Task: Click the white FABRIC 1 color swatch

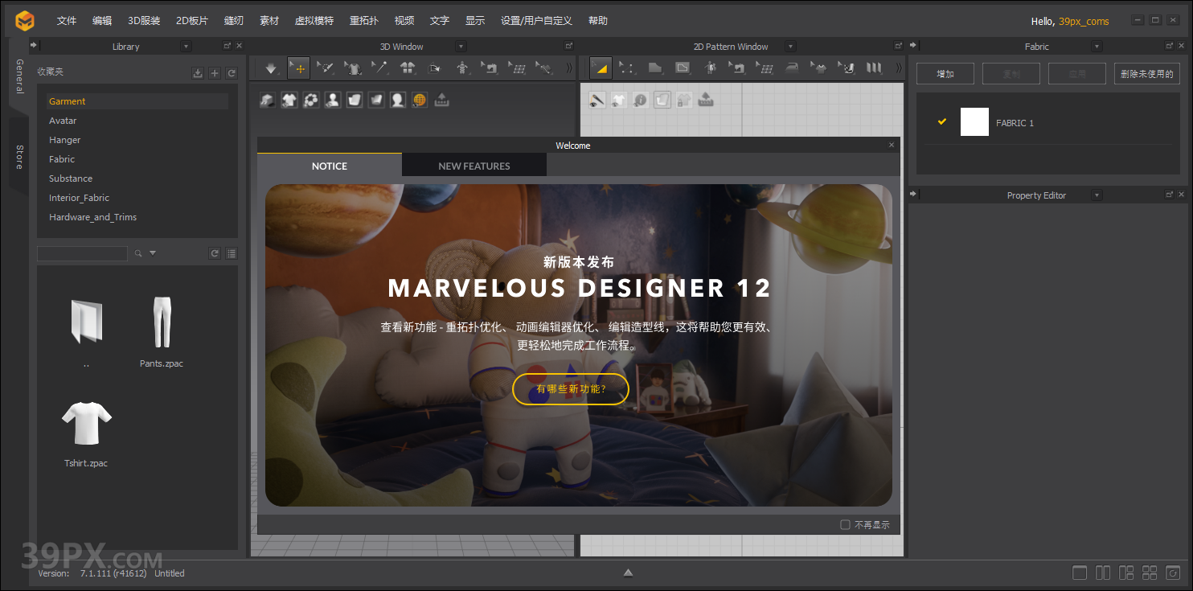Action: click(x=974, y=122)
